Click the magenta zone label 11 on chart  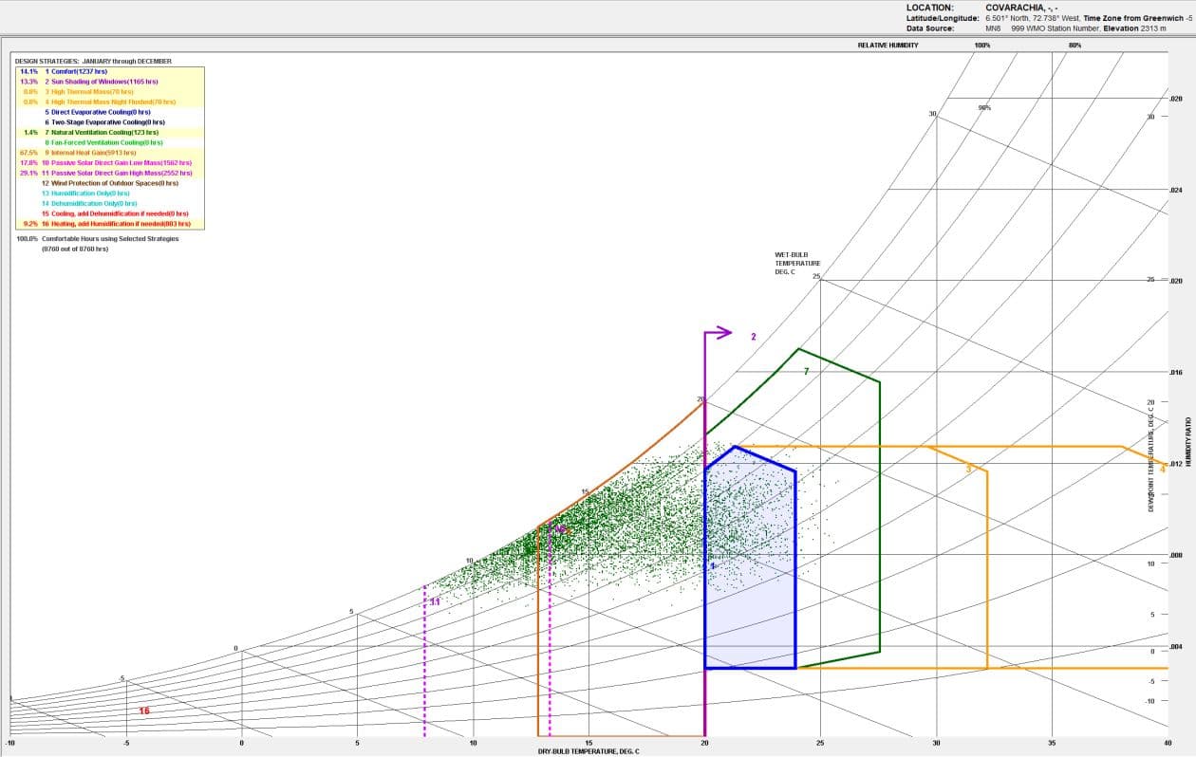pyautogui.click(x=435, y=601)
